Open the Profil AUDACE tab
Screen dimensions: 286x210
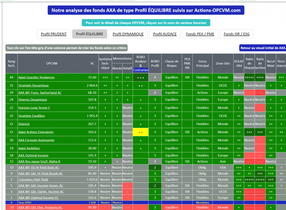click(x=165, y=34)
